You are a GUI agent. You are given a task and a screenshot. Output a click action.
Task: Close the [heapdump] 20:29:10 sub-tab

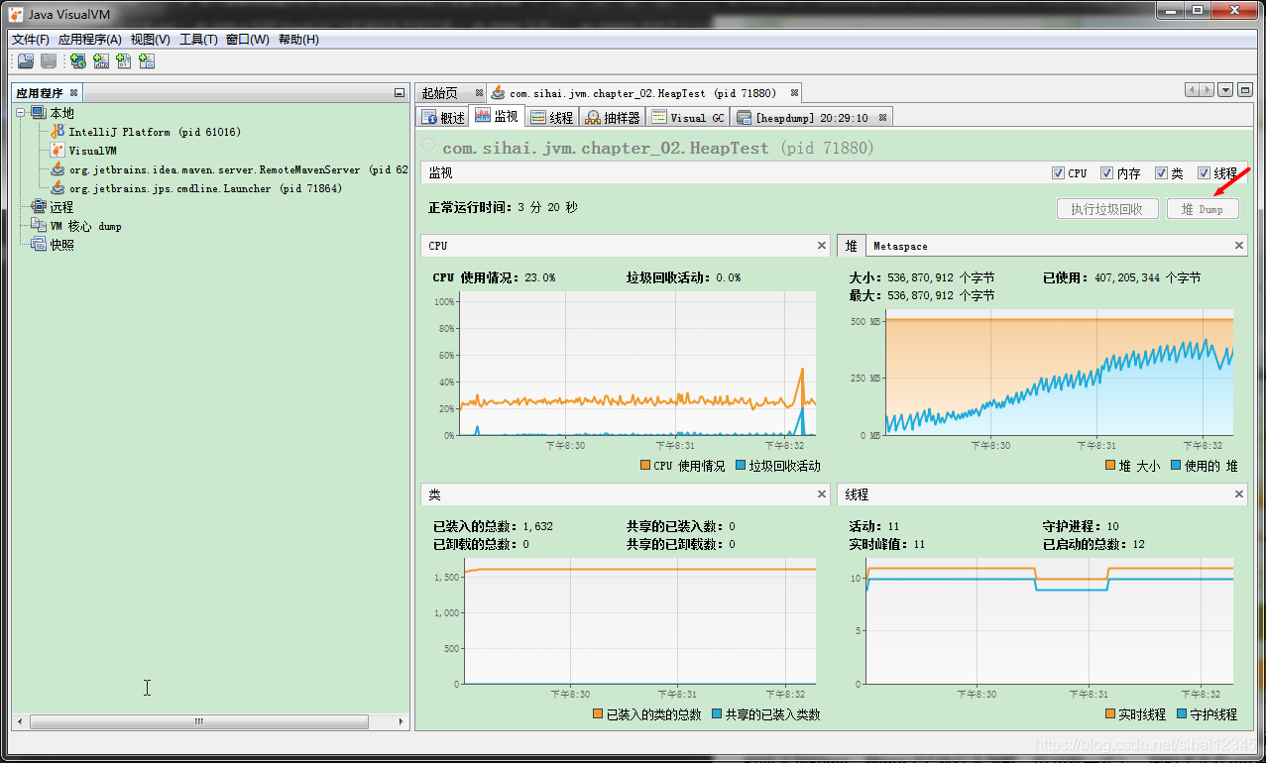pyautogui.click(x=882, y=117)
